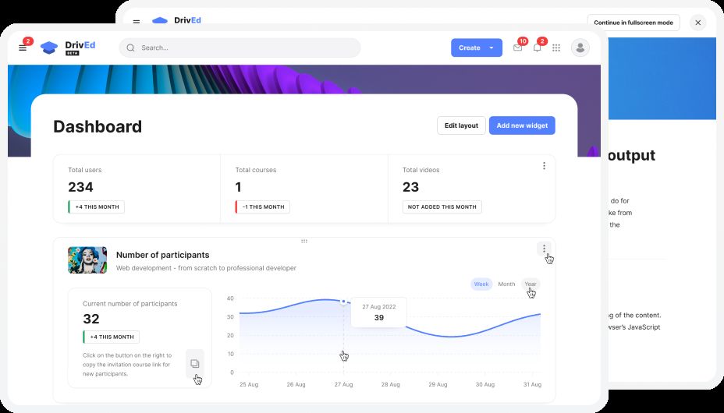Image resolution: width=724 pixels, height=413 pixels.
Task: Expand the Create button dropdown arrow
Action: pos(492,48)
